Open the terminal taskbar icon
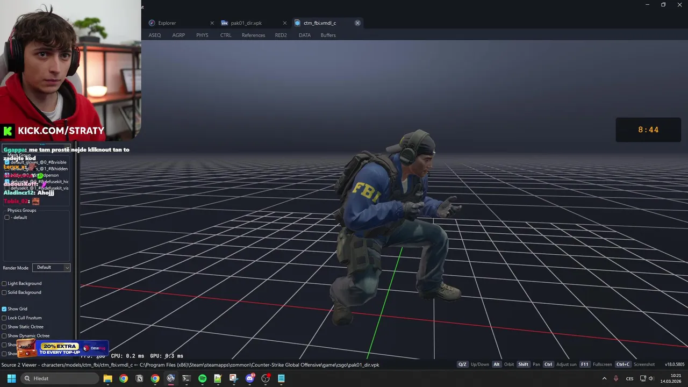The width and height of the screenshot is (688, 387). coord(187,378)
